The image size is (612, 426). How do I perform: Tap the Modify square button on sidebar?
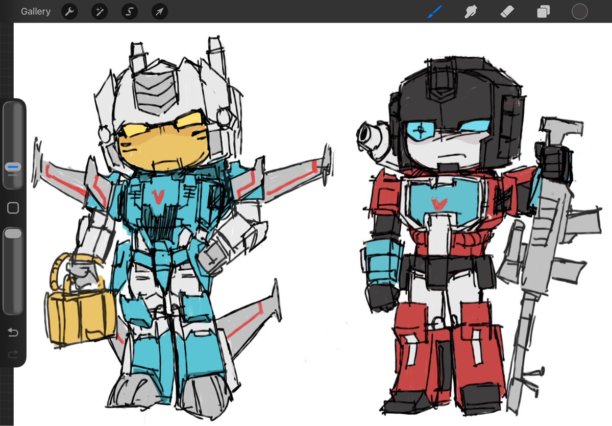[x=13, y=208]
